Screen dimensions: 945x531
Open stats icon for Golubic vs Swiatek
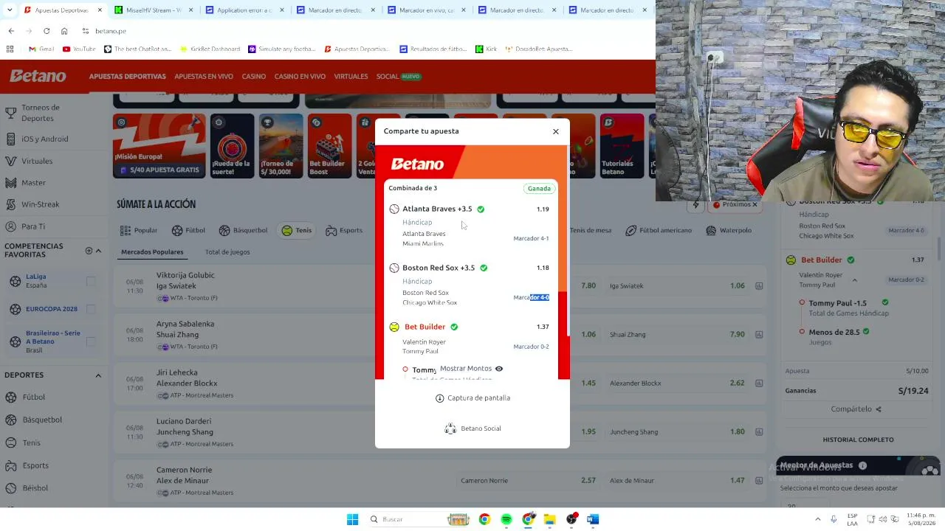(759, 286)
